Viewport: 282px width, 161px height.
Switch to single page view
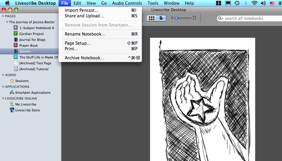[161, 18]
